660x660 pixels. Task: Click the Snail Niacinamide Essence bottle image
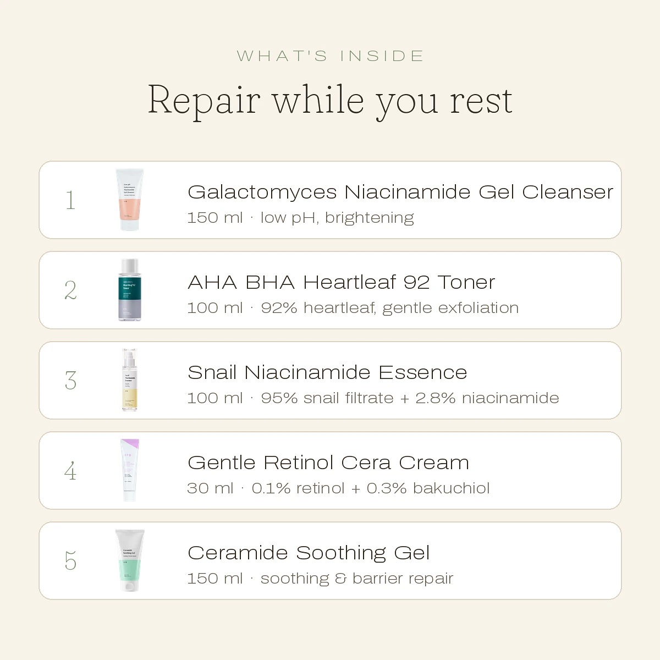tap(130, 380)
